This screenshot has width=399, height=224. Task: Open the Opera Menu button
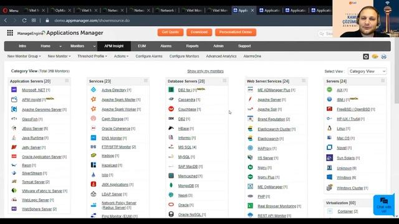(x=11, y=11)
